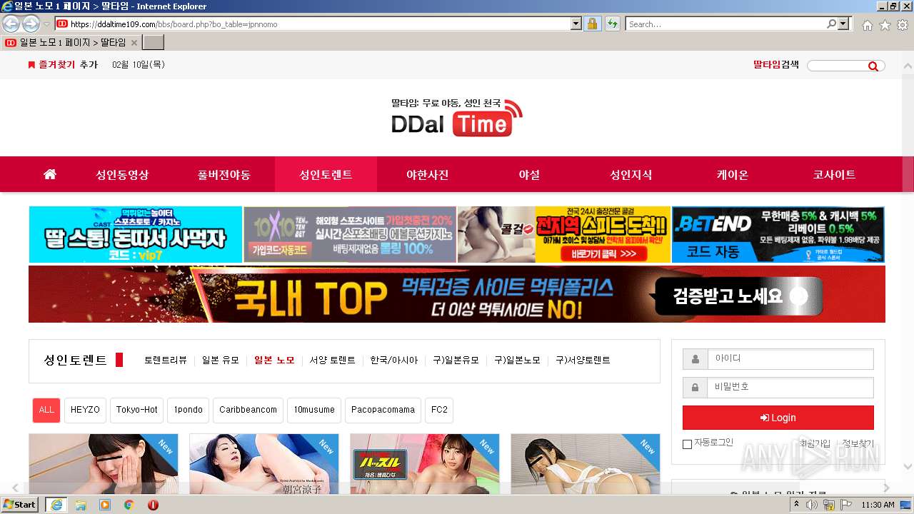Click the site search input field

837,66
